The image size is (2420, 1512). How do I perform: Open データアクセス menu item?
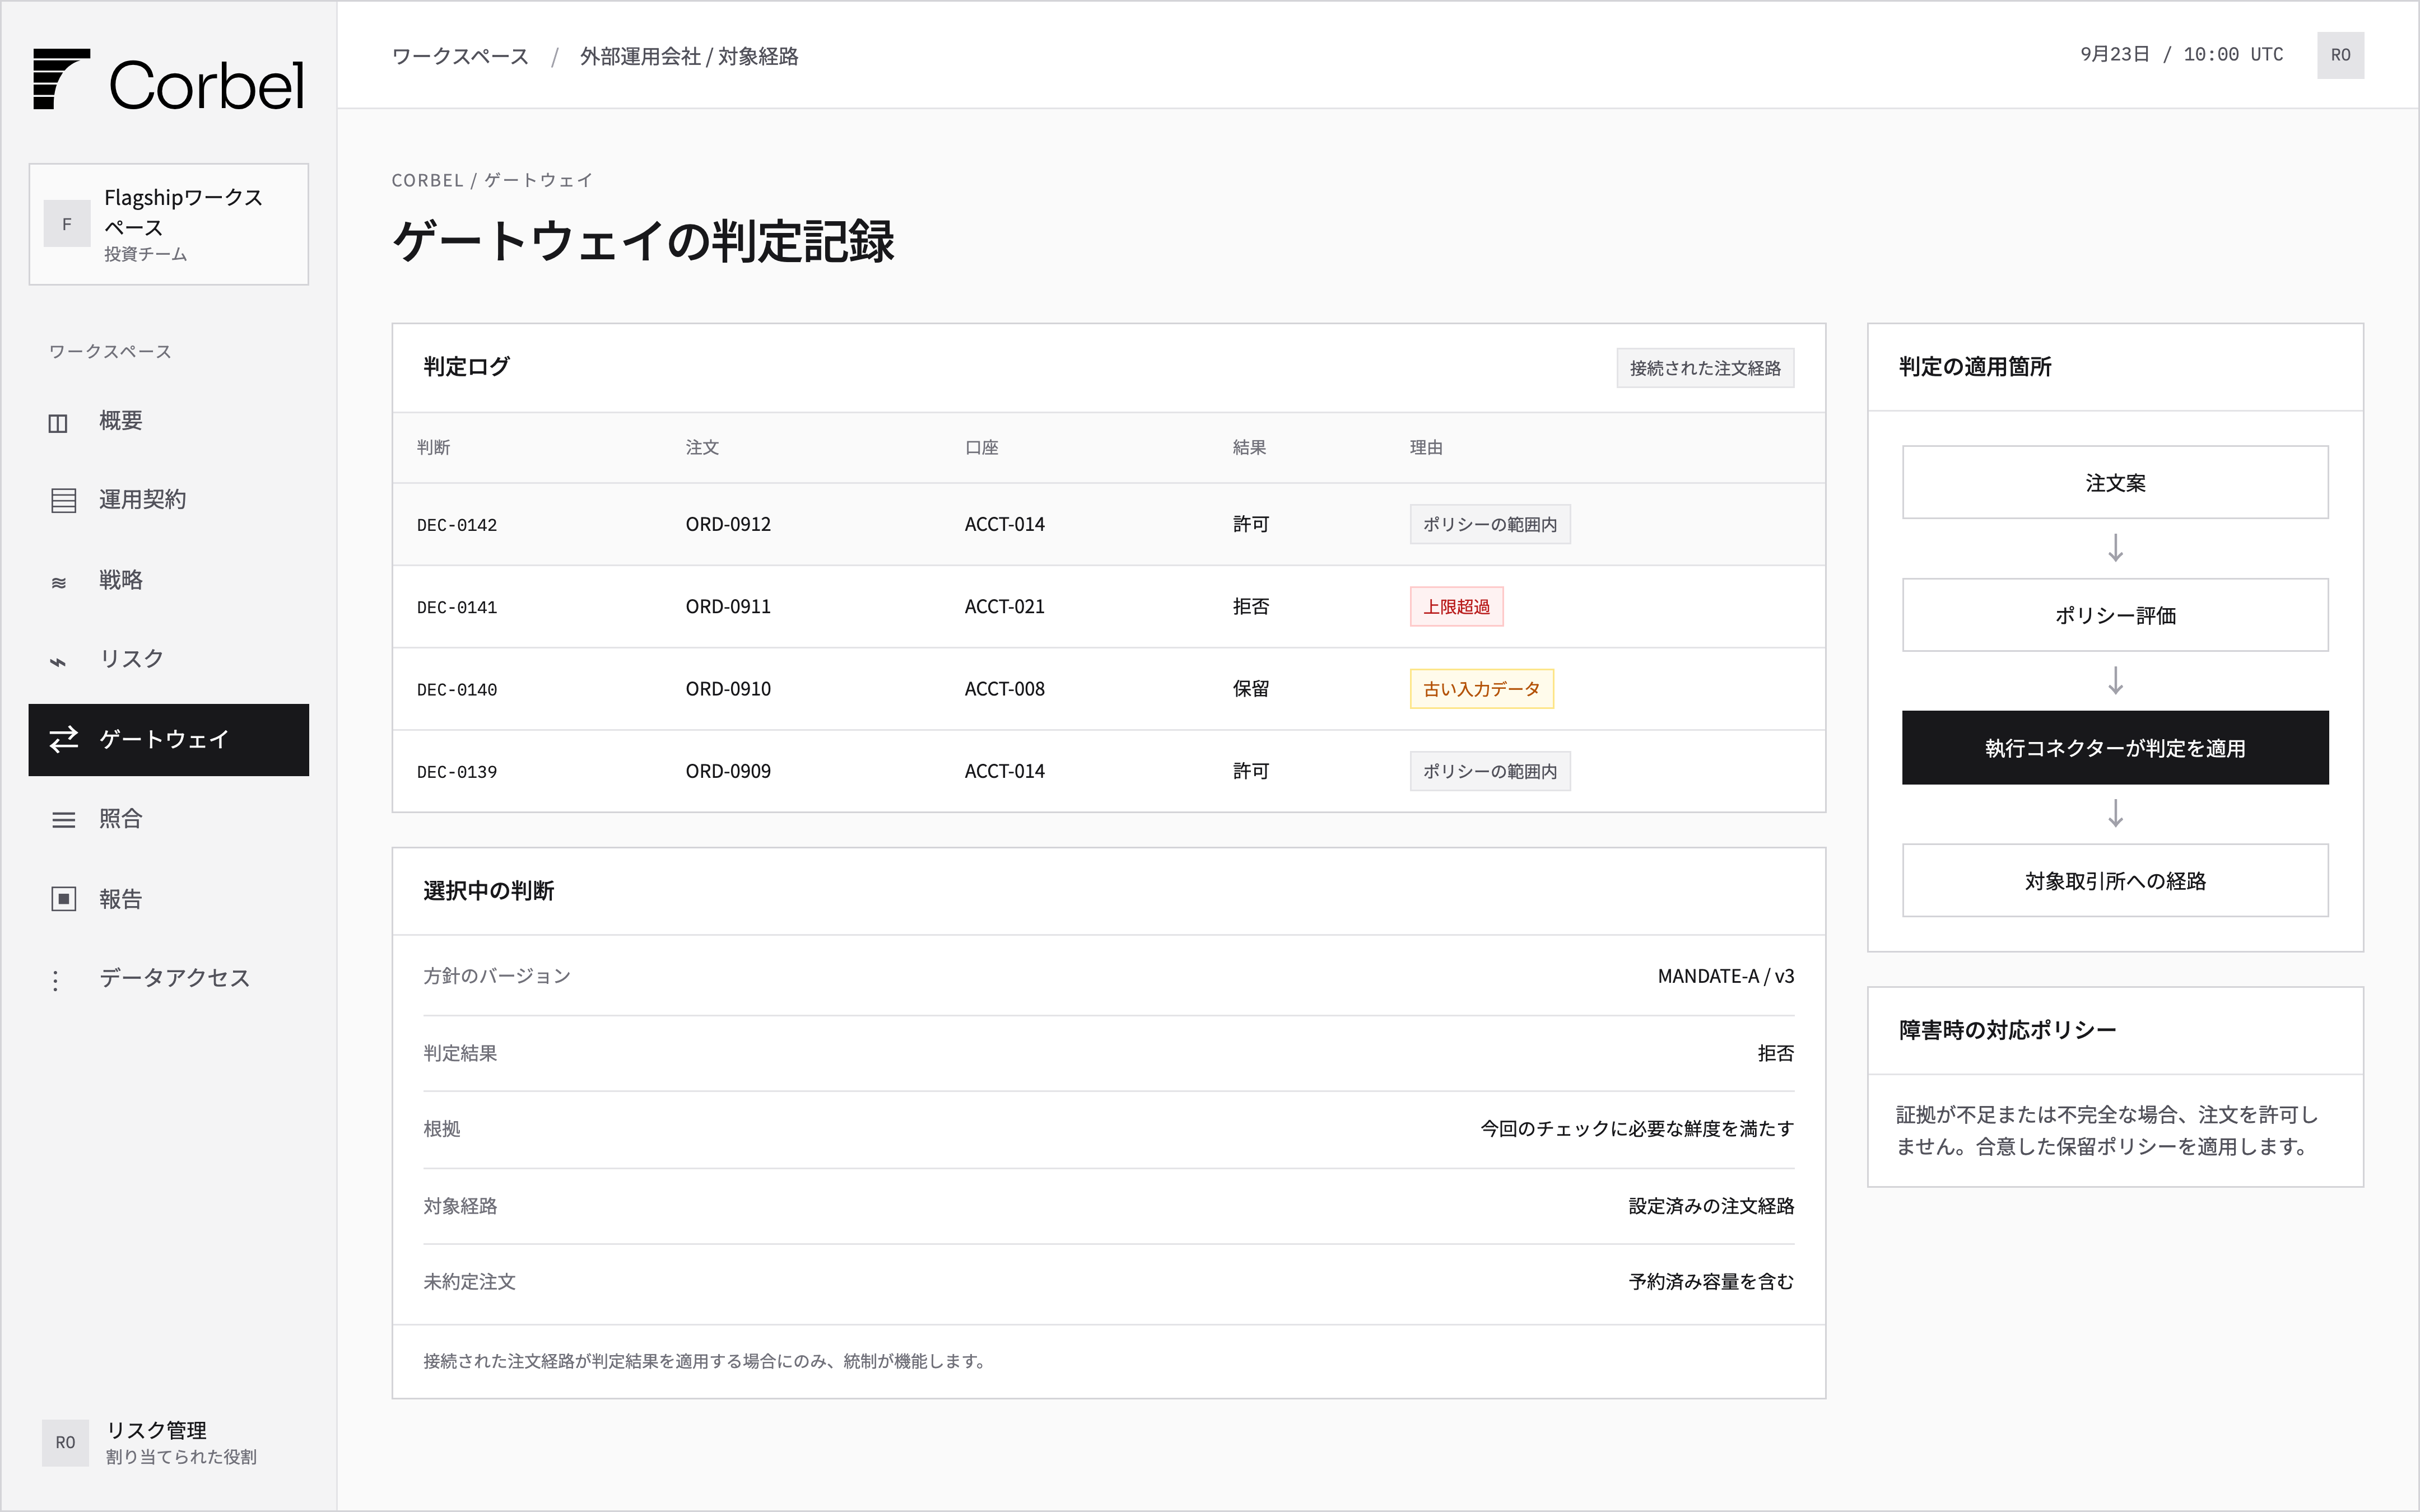[x=168, y=978]
